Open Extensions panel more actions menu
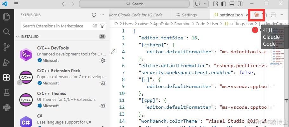The image size is (289, 127). point(102,15)
